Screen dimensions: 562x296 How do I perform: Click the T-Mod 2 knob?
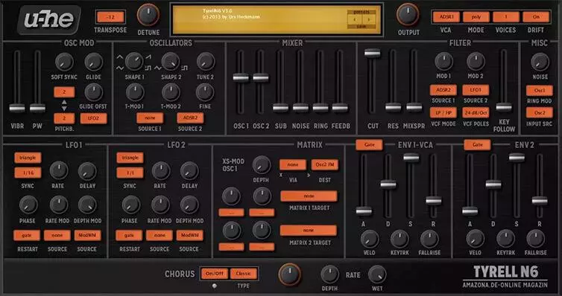pos(171,92)
